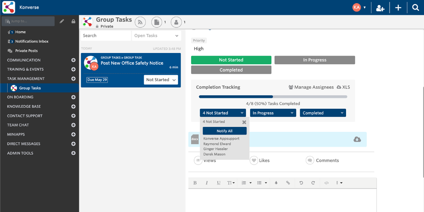
Task: Click the plus create icon in header
Action: [398, 7]
